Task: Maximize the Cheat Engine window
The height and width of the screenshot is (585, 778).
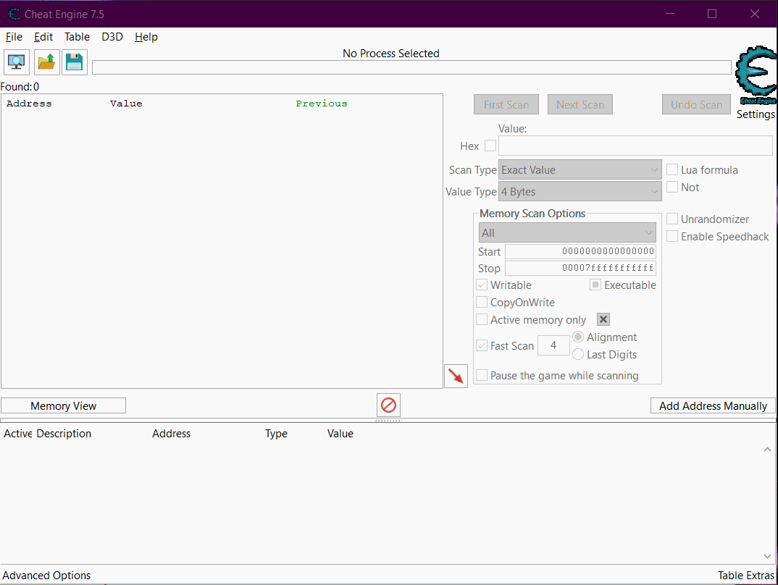Action: point(712,14)
